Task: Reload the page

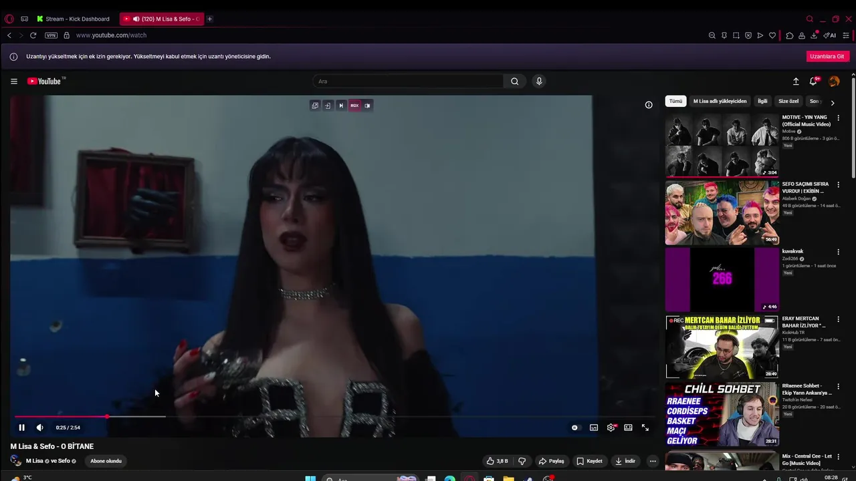Action: (33, 35)
